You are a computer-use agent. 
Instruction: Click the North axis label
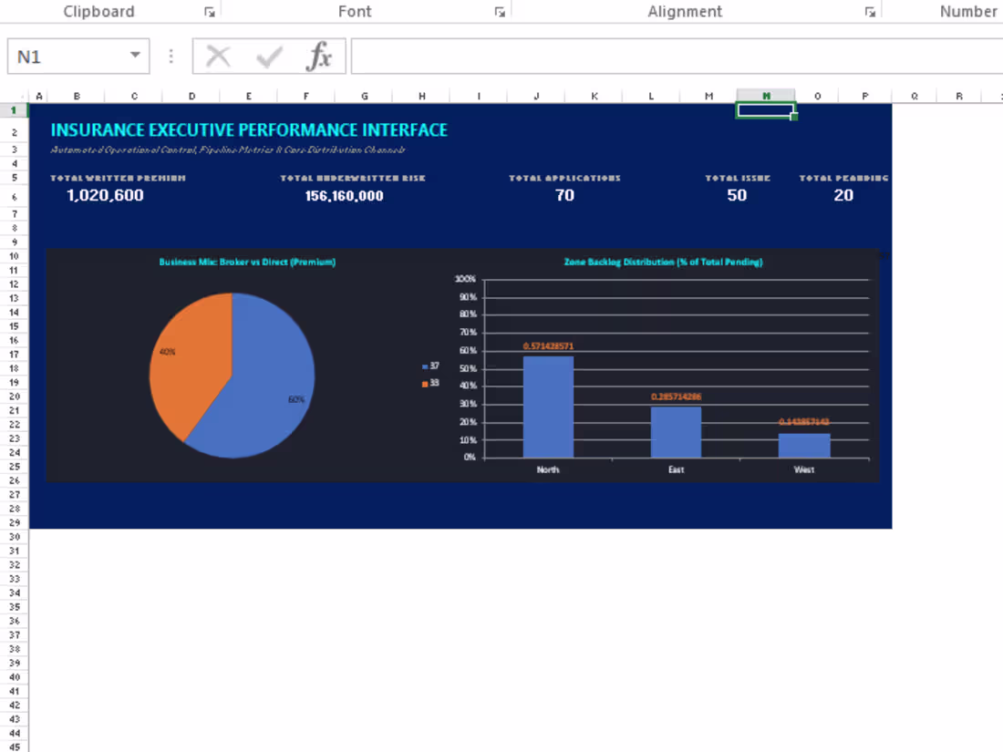coord(548,470)
